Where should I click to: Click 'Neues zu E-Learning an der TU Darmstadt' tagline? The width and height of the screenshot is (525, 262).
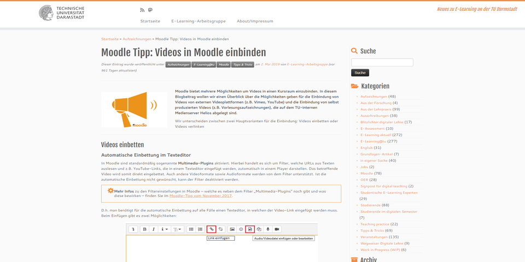click(x=477, y=9)
